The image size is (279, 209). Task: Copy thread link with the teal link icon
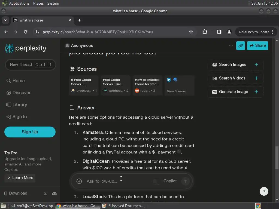point(241,46)
